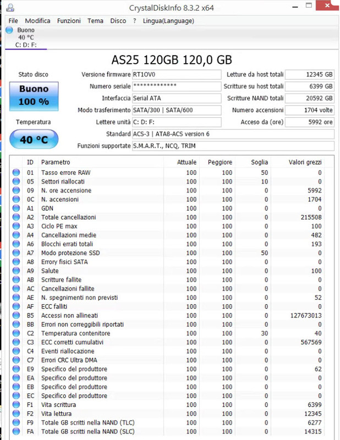Open the ? help menu
Viewport: 340px width, 440px height.
(x=134, y=21)
